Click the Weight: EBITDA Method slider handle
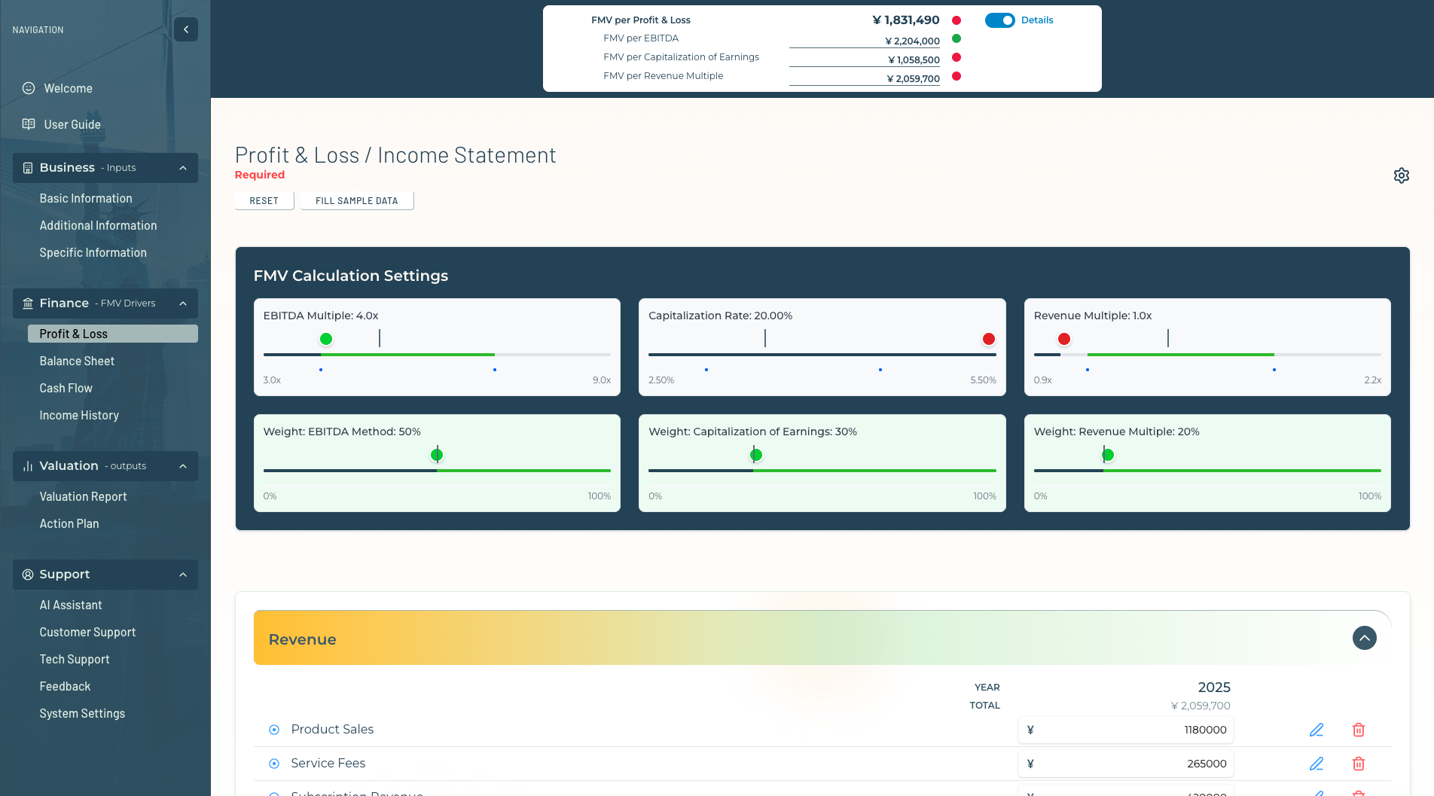 pos(437,454)
